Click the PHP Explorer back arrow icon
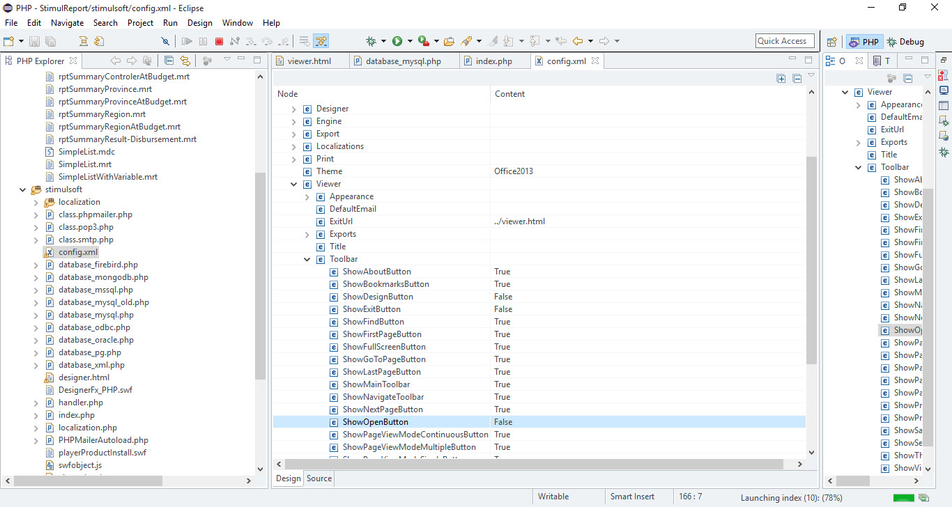 tap(115, 61)
